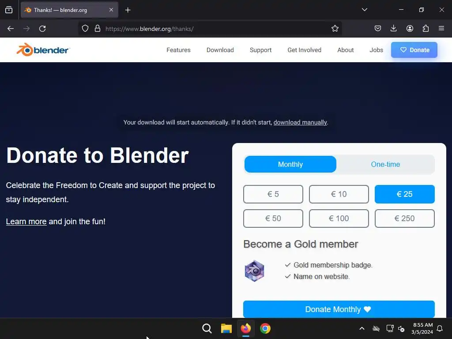
Task: Choose the € 100 donation amount
Action: pyautogui.click(x=339, y=218)
